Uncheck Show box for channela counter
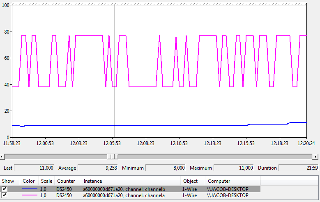Screen dimensions: 320x202 tap(5, 195)
